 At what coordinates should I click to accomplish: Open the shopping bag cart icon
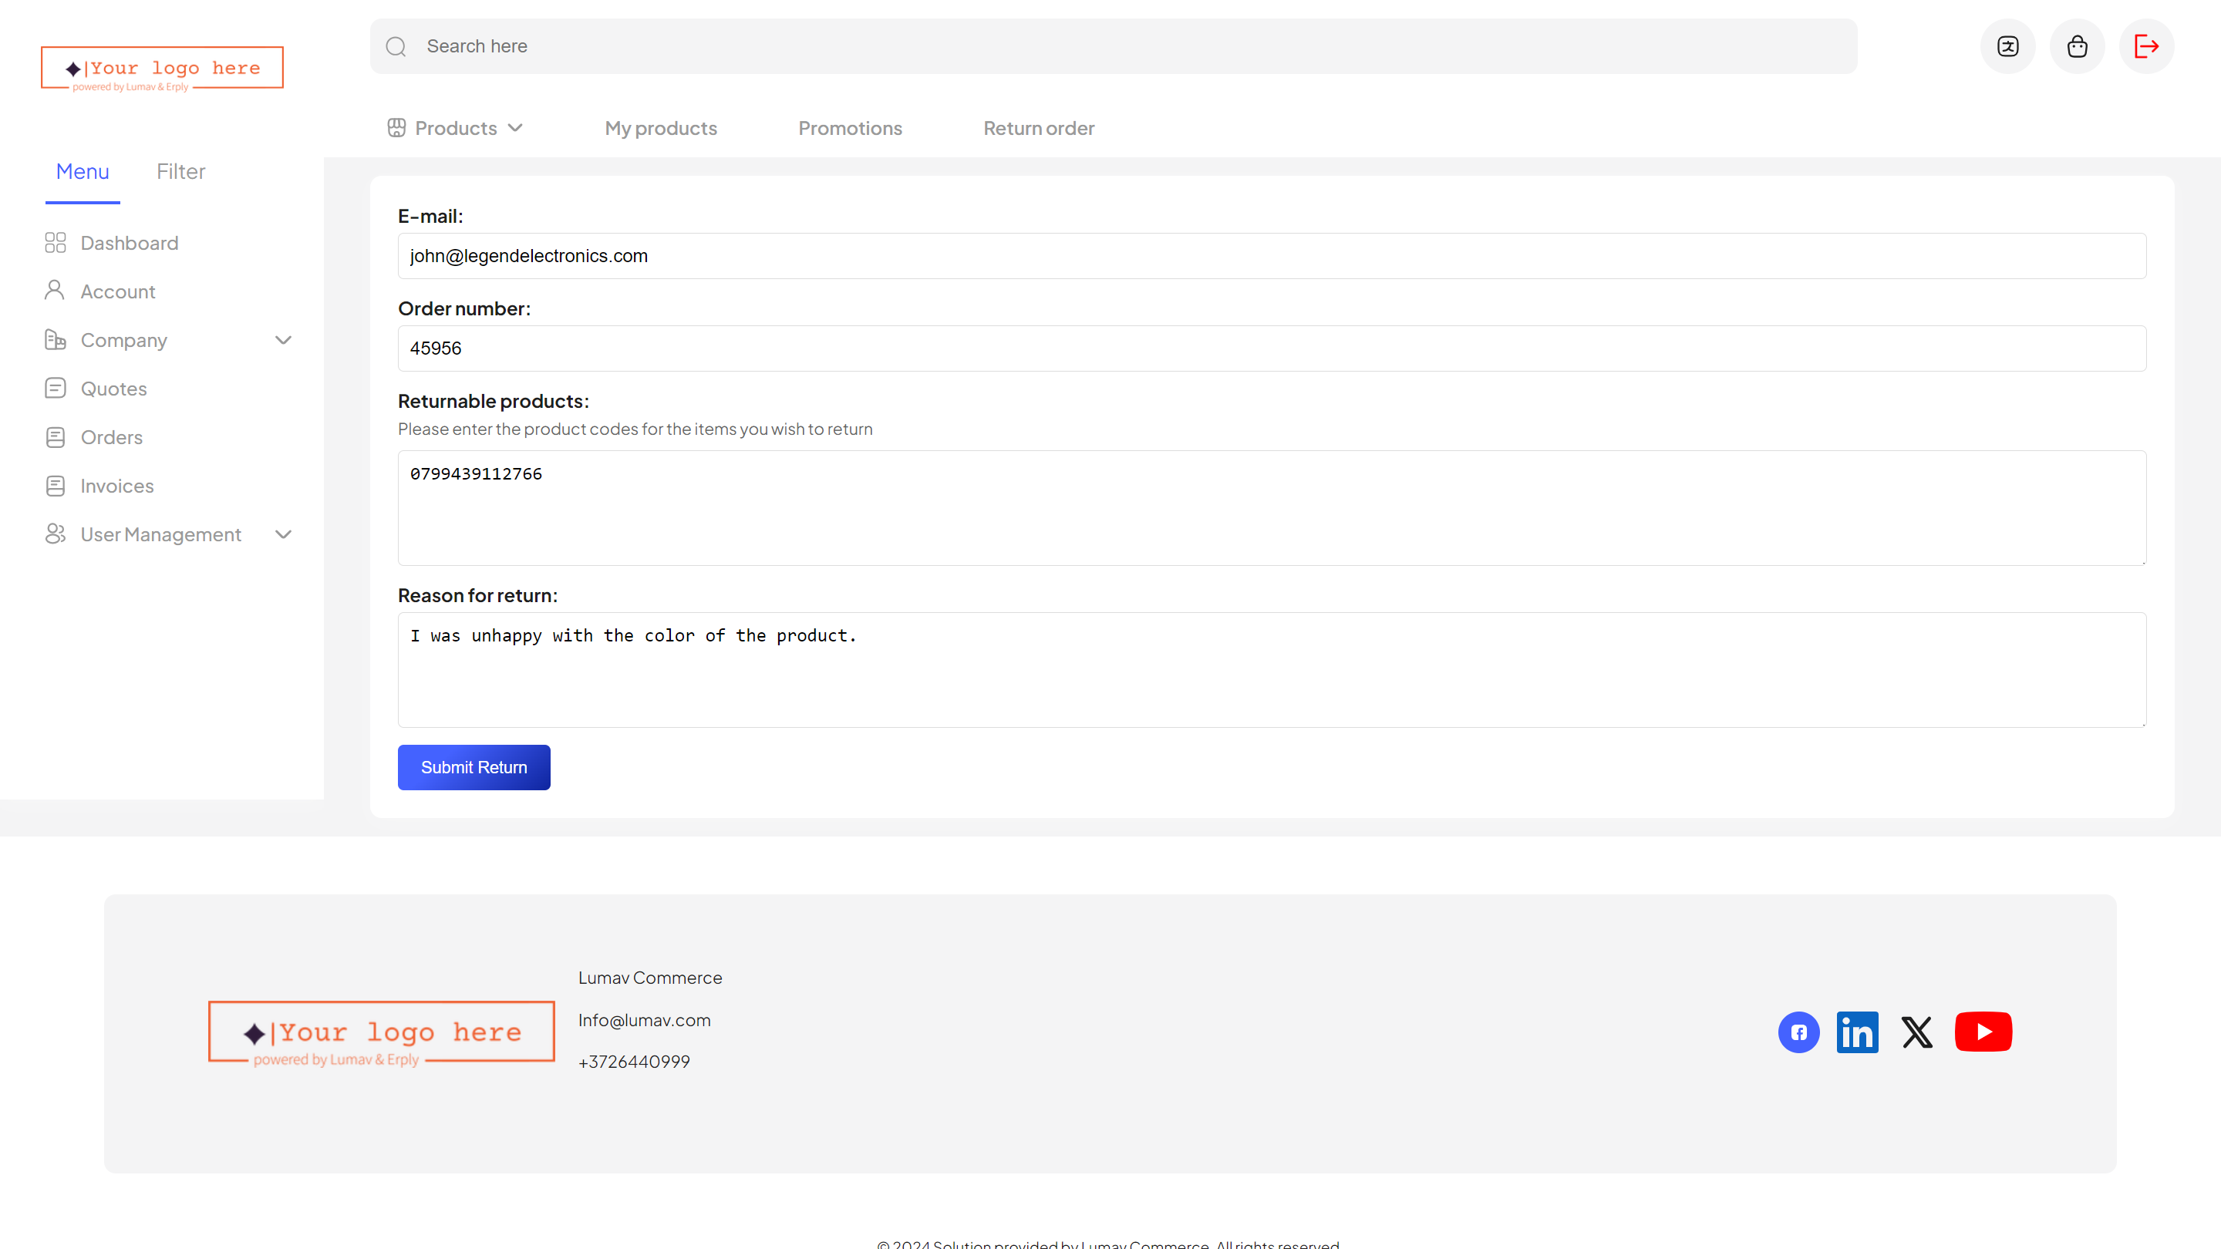2077,46
